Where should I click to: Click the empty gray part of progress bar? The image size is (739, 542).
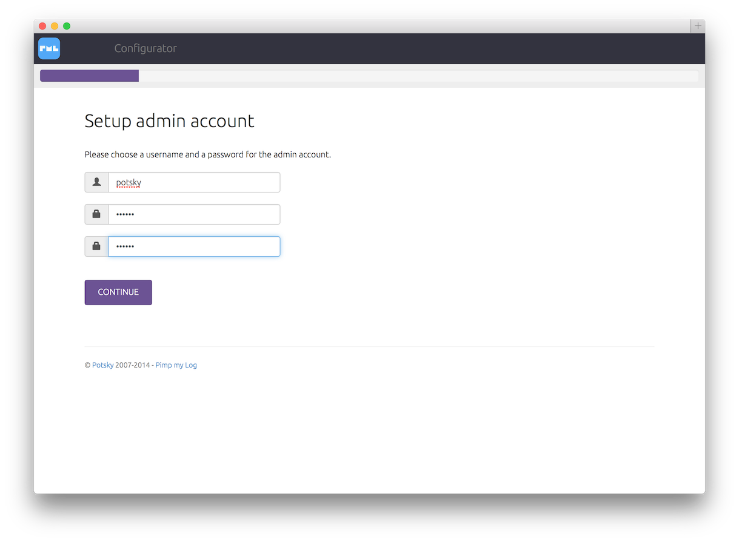(x=418, y=76)
